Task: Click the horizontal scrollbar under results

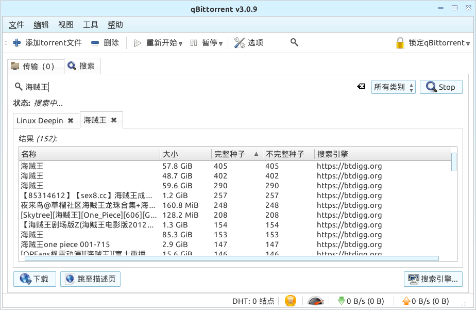Action: coord(232,258)
